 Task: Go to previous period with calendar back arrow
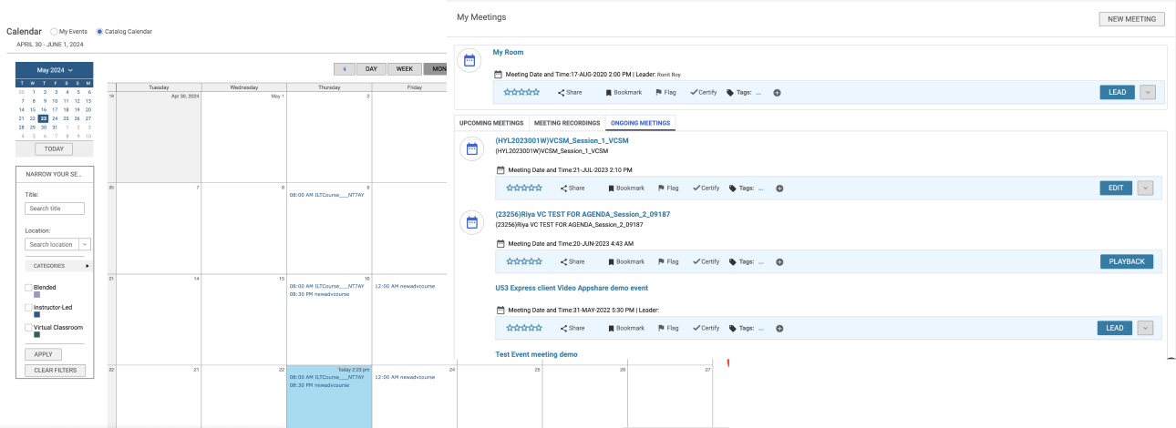(344, 68)
